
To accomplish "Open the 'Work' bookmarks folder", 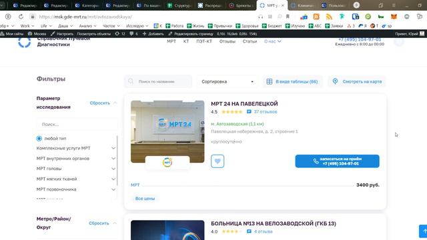I will [x=27, y=26].
